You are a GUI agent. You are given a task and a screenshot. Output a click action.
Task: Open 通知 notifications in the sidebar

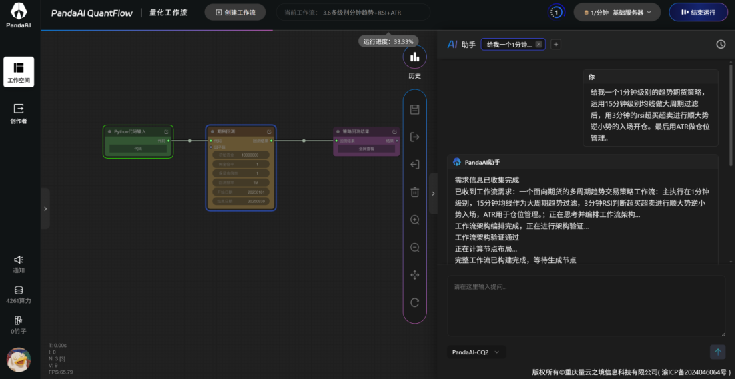(19, 264)
